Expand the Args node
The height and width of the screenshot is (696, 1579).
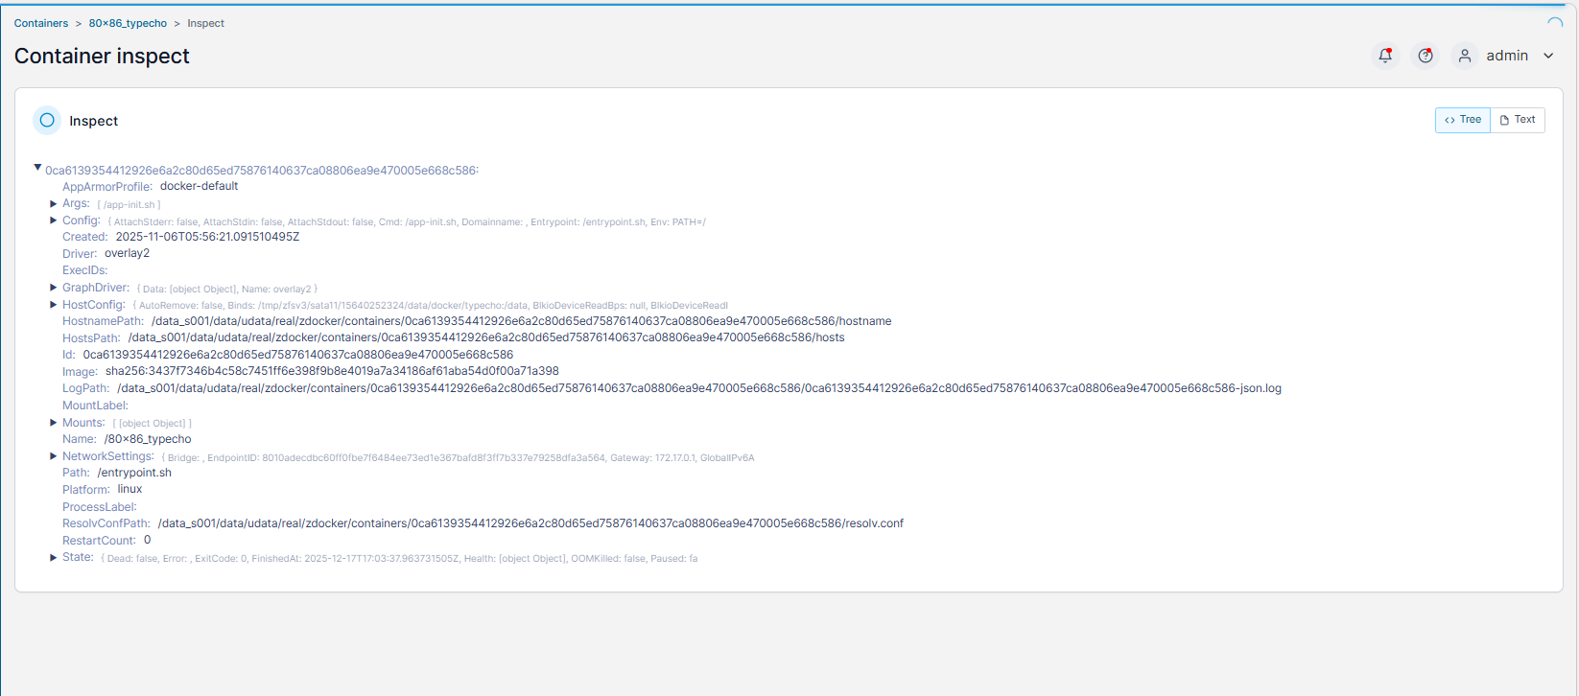point(54,203)
